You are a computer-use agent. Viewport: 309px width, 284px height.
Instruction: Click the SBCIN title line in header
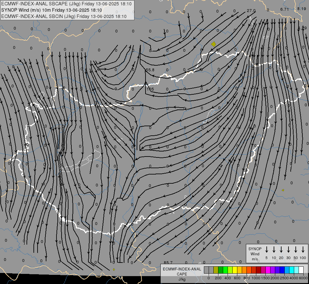(64, 16)
